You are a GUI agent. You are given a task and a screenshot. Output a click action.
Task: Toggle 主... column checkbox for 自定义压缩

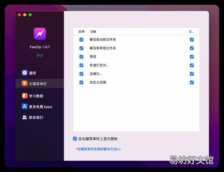point(192,82)
